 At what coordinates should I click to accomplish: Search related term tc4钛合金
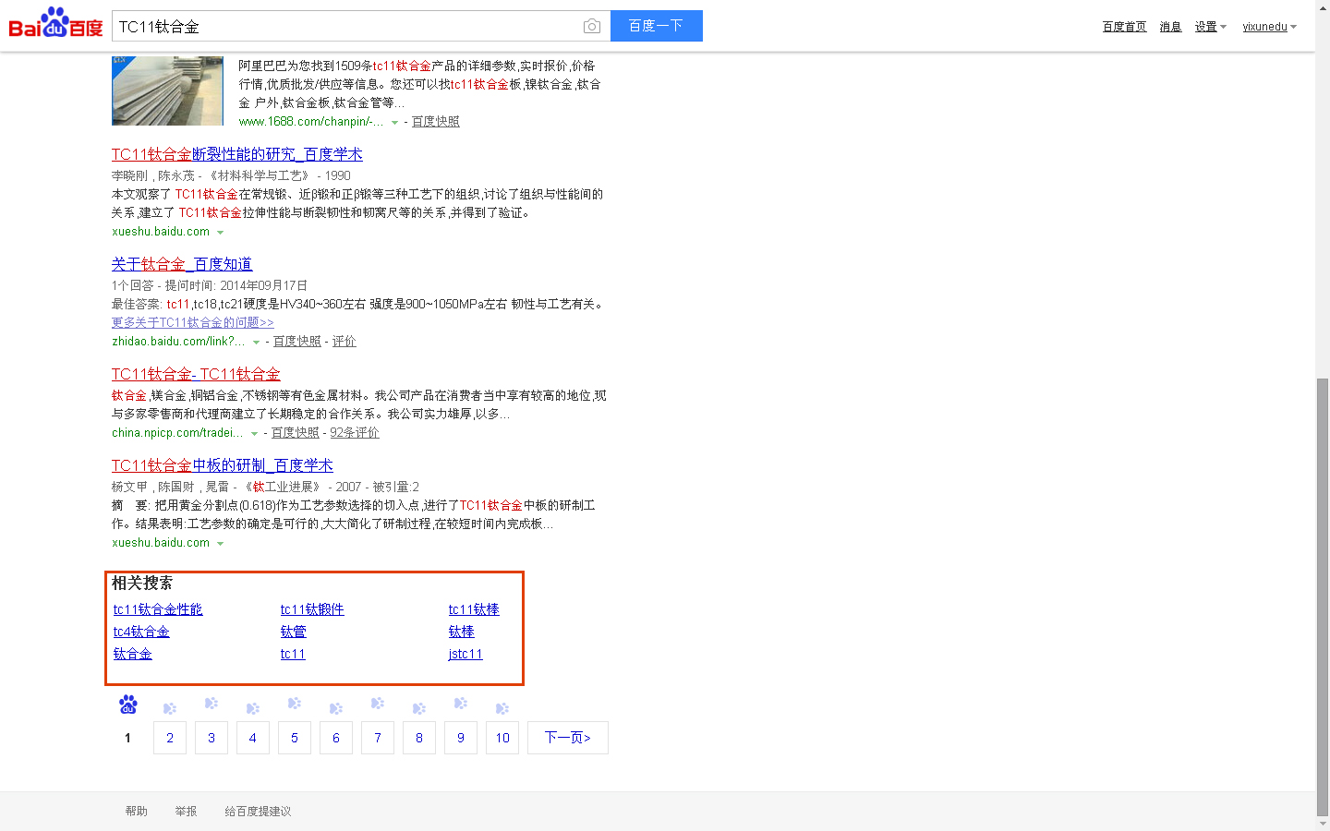coord(141,632)
